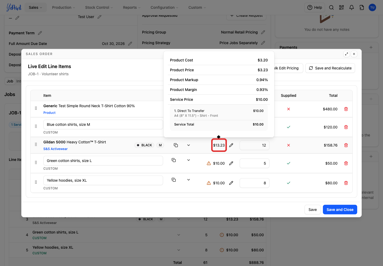Click the quantity field showing 12

click(x=255, y=145)
